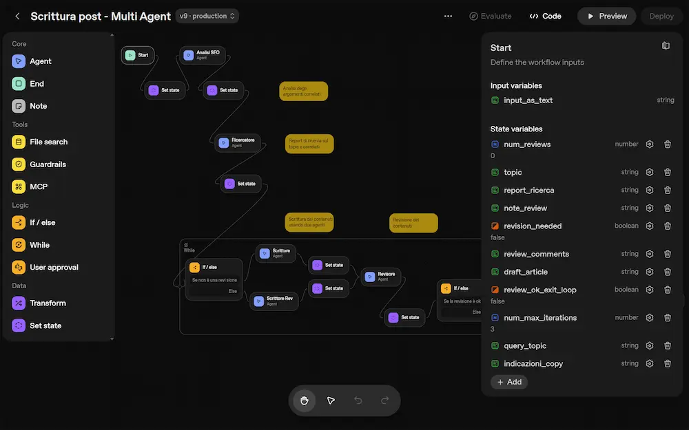Select the Guardrails tool icon
The width and height of the screenshot is (689, 430).
coord(19,164)
